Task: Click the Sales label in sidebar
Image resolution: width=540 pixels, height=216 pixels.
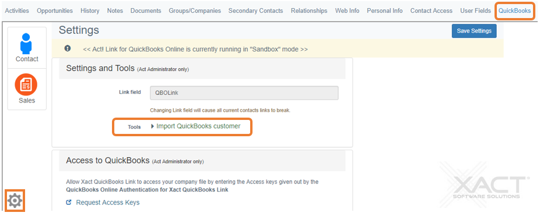Action: pyautogui.click(x=27, y=101)
